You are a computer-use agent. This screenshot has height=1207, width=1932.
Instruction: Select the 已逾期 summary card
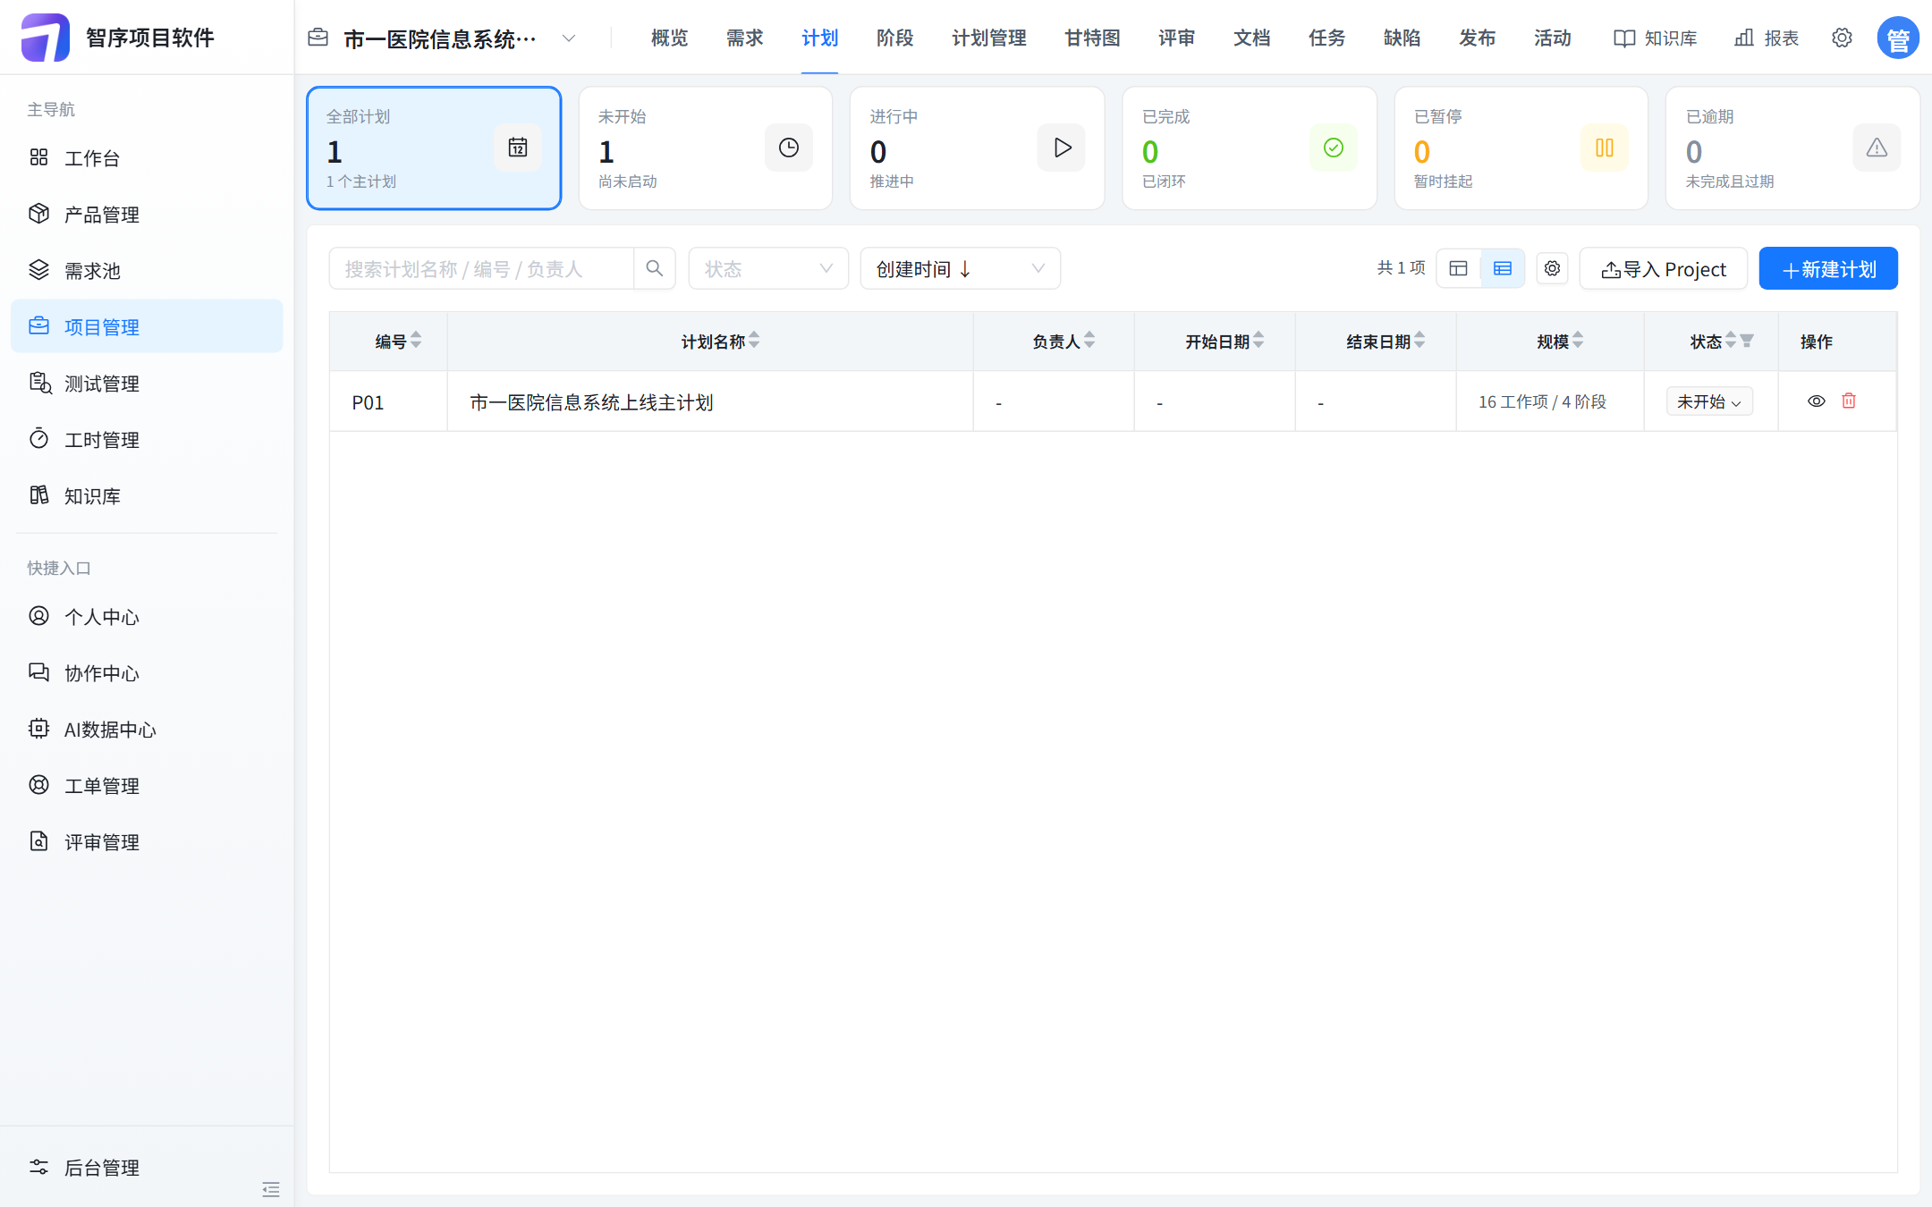tap(1793, 148)
